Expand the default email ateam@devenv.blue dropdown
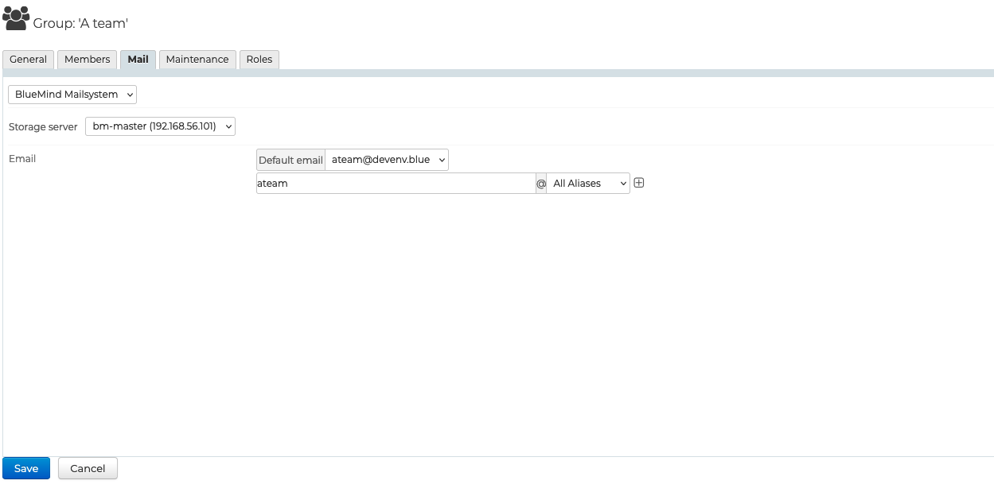 tap(387, 160)
